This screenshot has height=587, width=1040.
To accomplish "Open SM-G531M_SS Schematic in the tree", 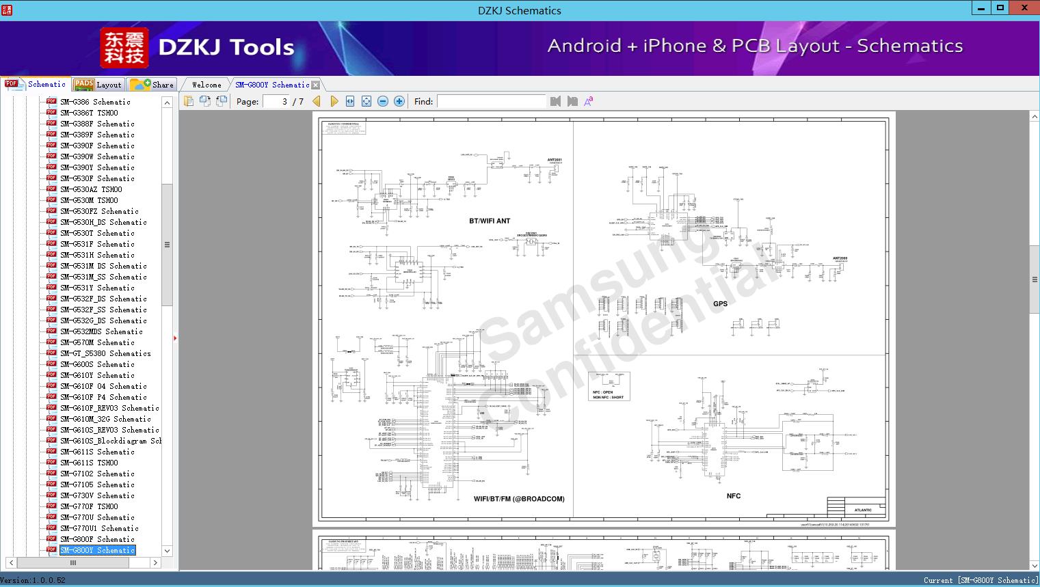I will [x=103, y=277].
